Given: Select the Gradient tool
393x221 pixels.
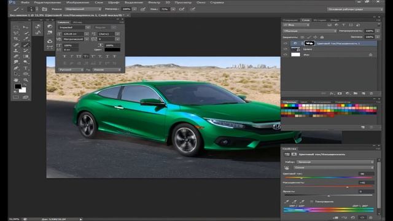Looking at the screenshot, I should point(26,56).
